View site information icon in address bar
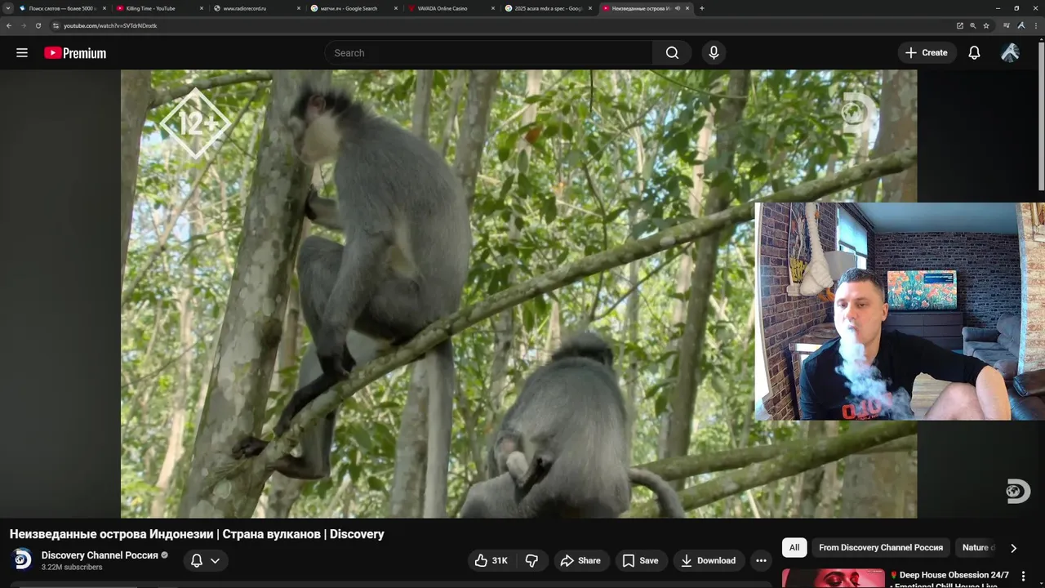The height and width of the screenshot is (588, 1045). pyautogui.click(x=56, y=25)
